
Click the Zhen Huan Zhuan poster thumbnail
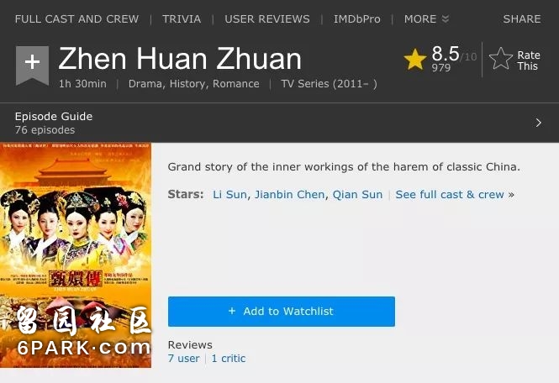tap(76, 255)
